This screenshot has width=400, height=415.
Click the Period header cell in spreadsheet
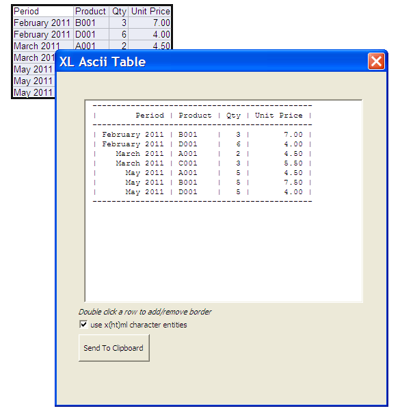coord(43,12)
